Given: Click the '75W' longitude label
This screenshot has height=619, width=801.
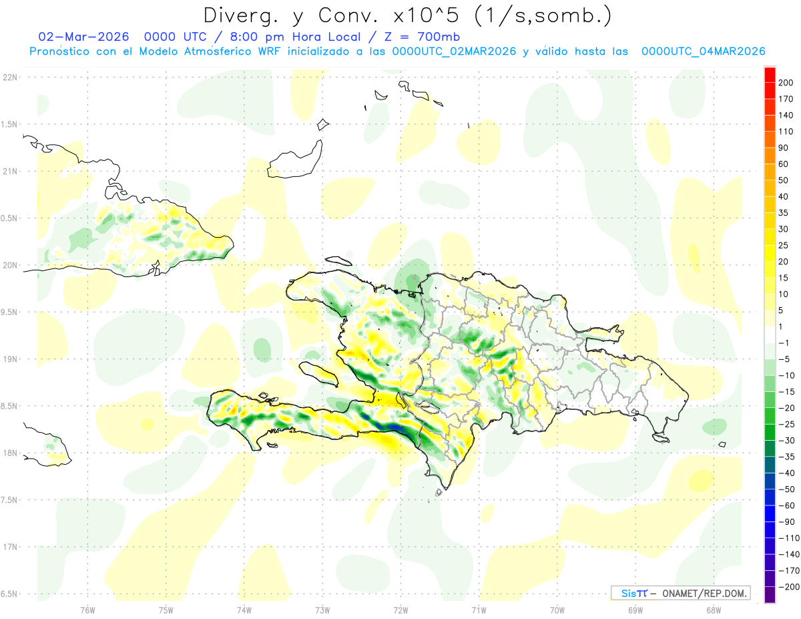Looking at the screenshot, I should 166,610.
